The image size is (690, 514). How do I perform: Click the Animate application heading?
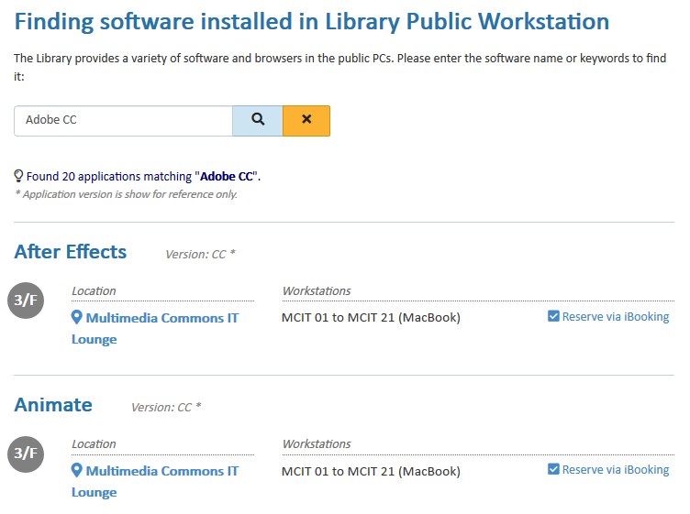click(x=53, y=405)
